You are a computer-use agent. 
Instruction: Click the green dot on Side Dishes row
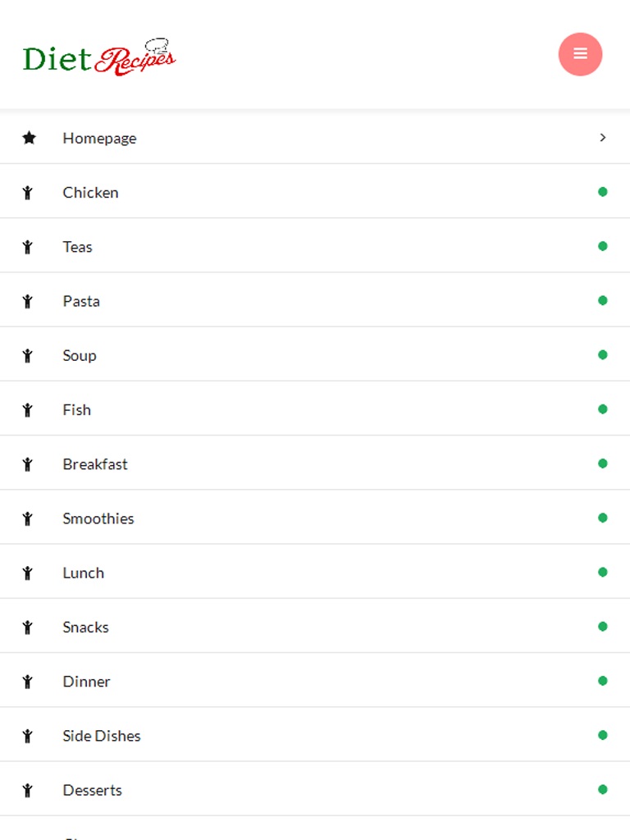click(x=603, y=735)
